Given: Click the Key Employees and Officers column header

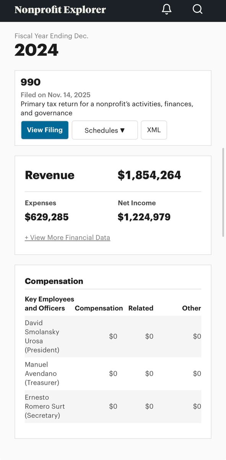Looking at the screenshot, I should point(49,304).
